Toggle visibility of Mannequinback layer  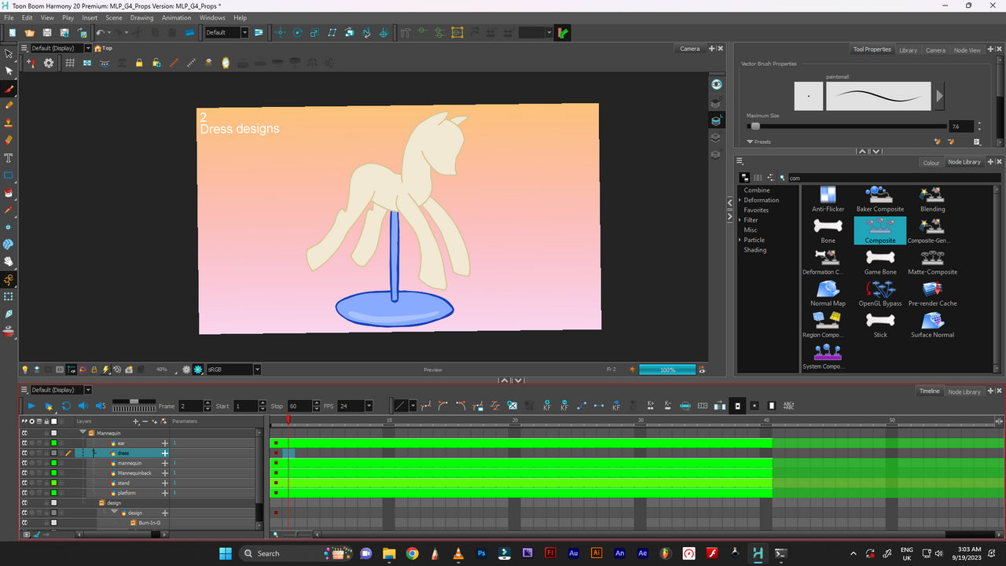pyautogui.click(x=25, y=473)
